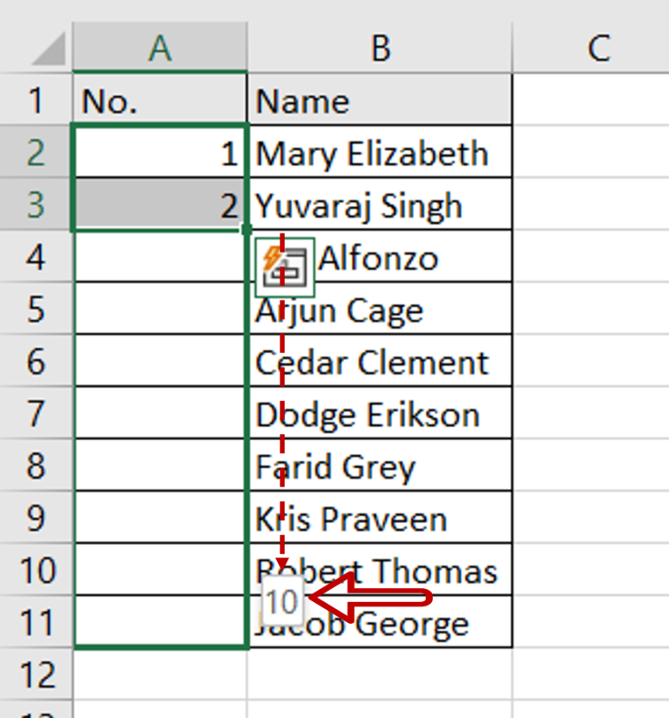Select row 1 header

(37, 99)
